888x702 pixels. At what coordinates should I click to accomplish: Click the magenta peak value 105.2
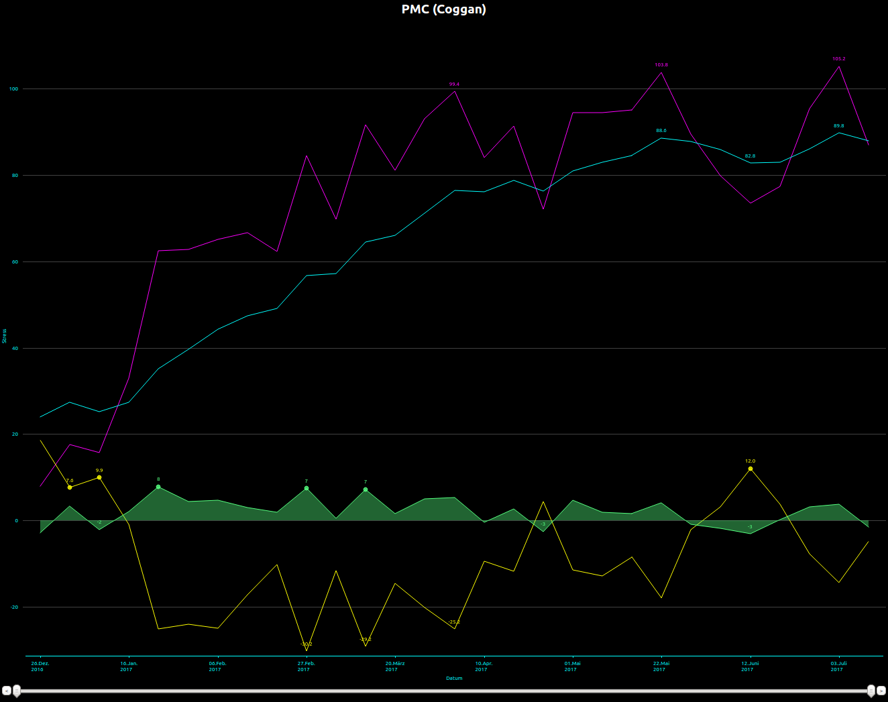click(839, 59)
